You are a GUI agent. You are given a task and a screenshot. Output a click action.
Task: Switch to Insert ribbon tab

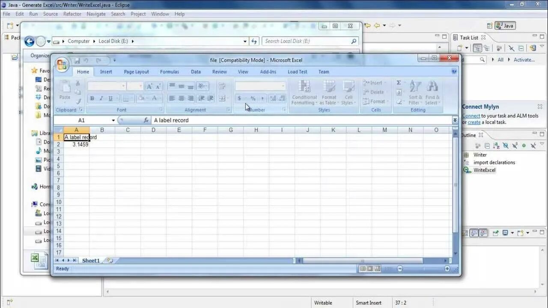tap(106, 72)
